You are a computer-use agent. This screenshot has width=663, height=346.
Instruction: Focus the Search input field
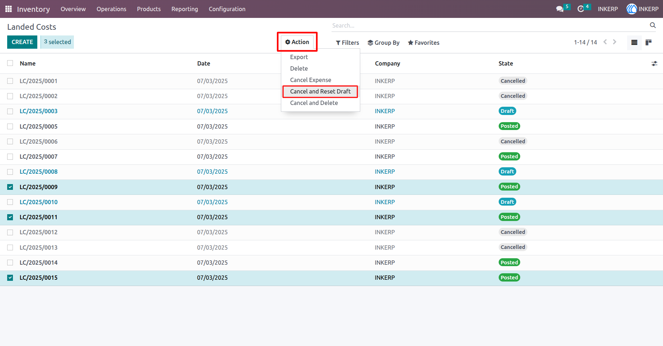[490, 25]
